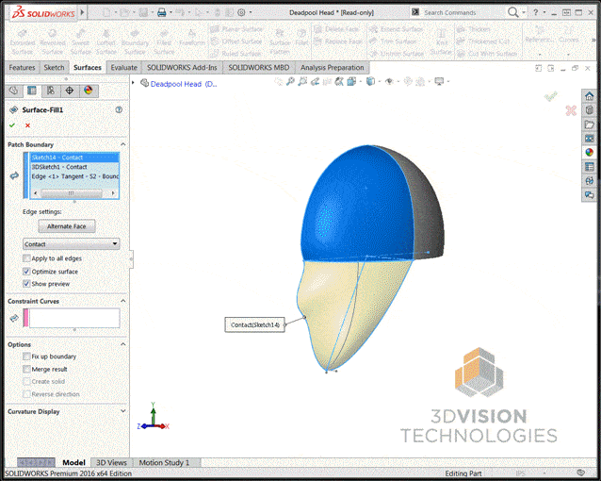Viewport: 601px width, 481px height.
Task: Open View Settings monitor icon
Action: pyautogui.click(x=439, y=81)
